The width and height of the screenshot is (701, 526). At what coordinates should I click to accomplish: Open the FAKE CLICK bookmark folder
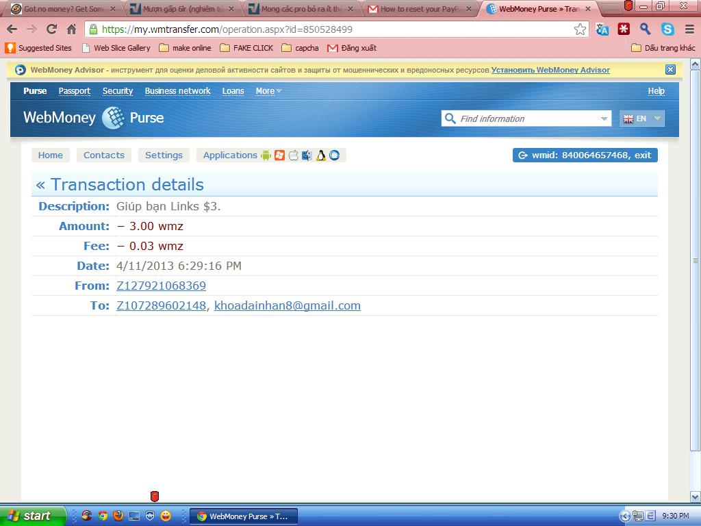tap(246, 48)
